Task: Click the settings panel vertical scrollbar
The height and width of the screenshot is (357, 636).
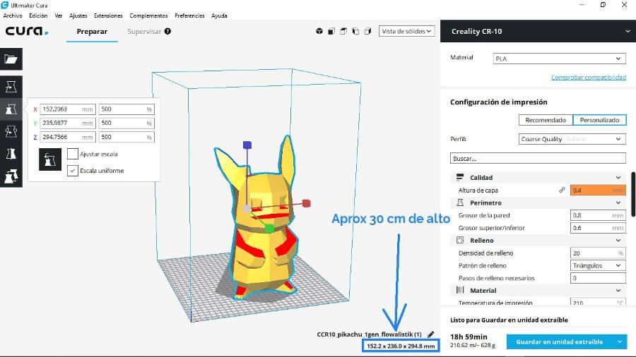Action: tap(633, 194)
